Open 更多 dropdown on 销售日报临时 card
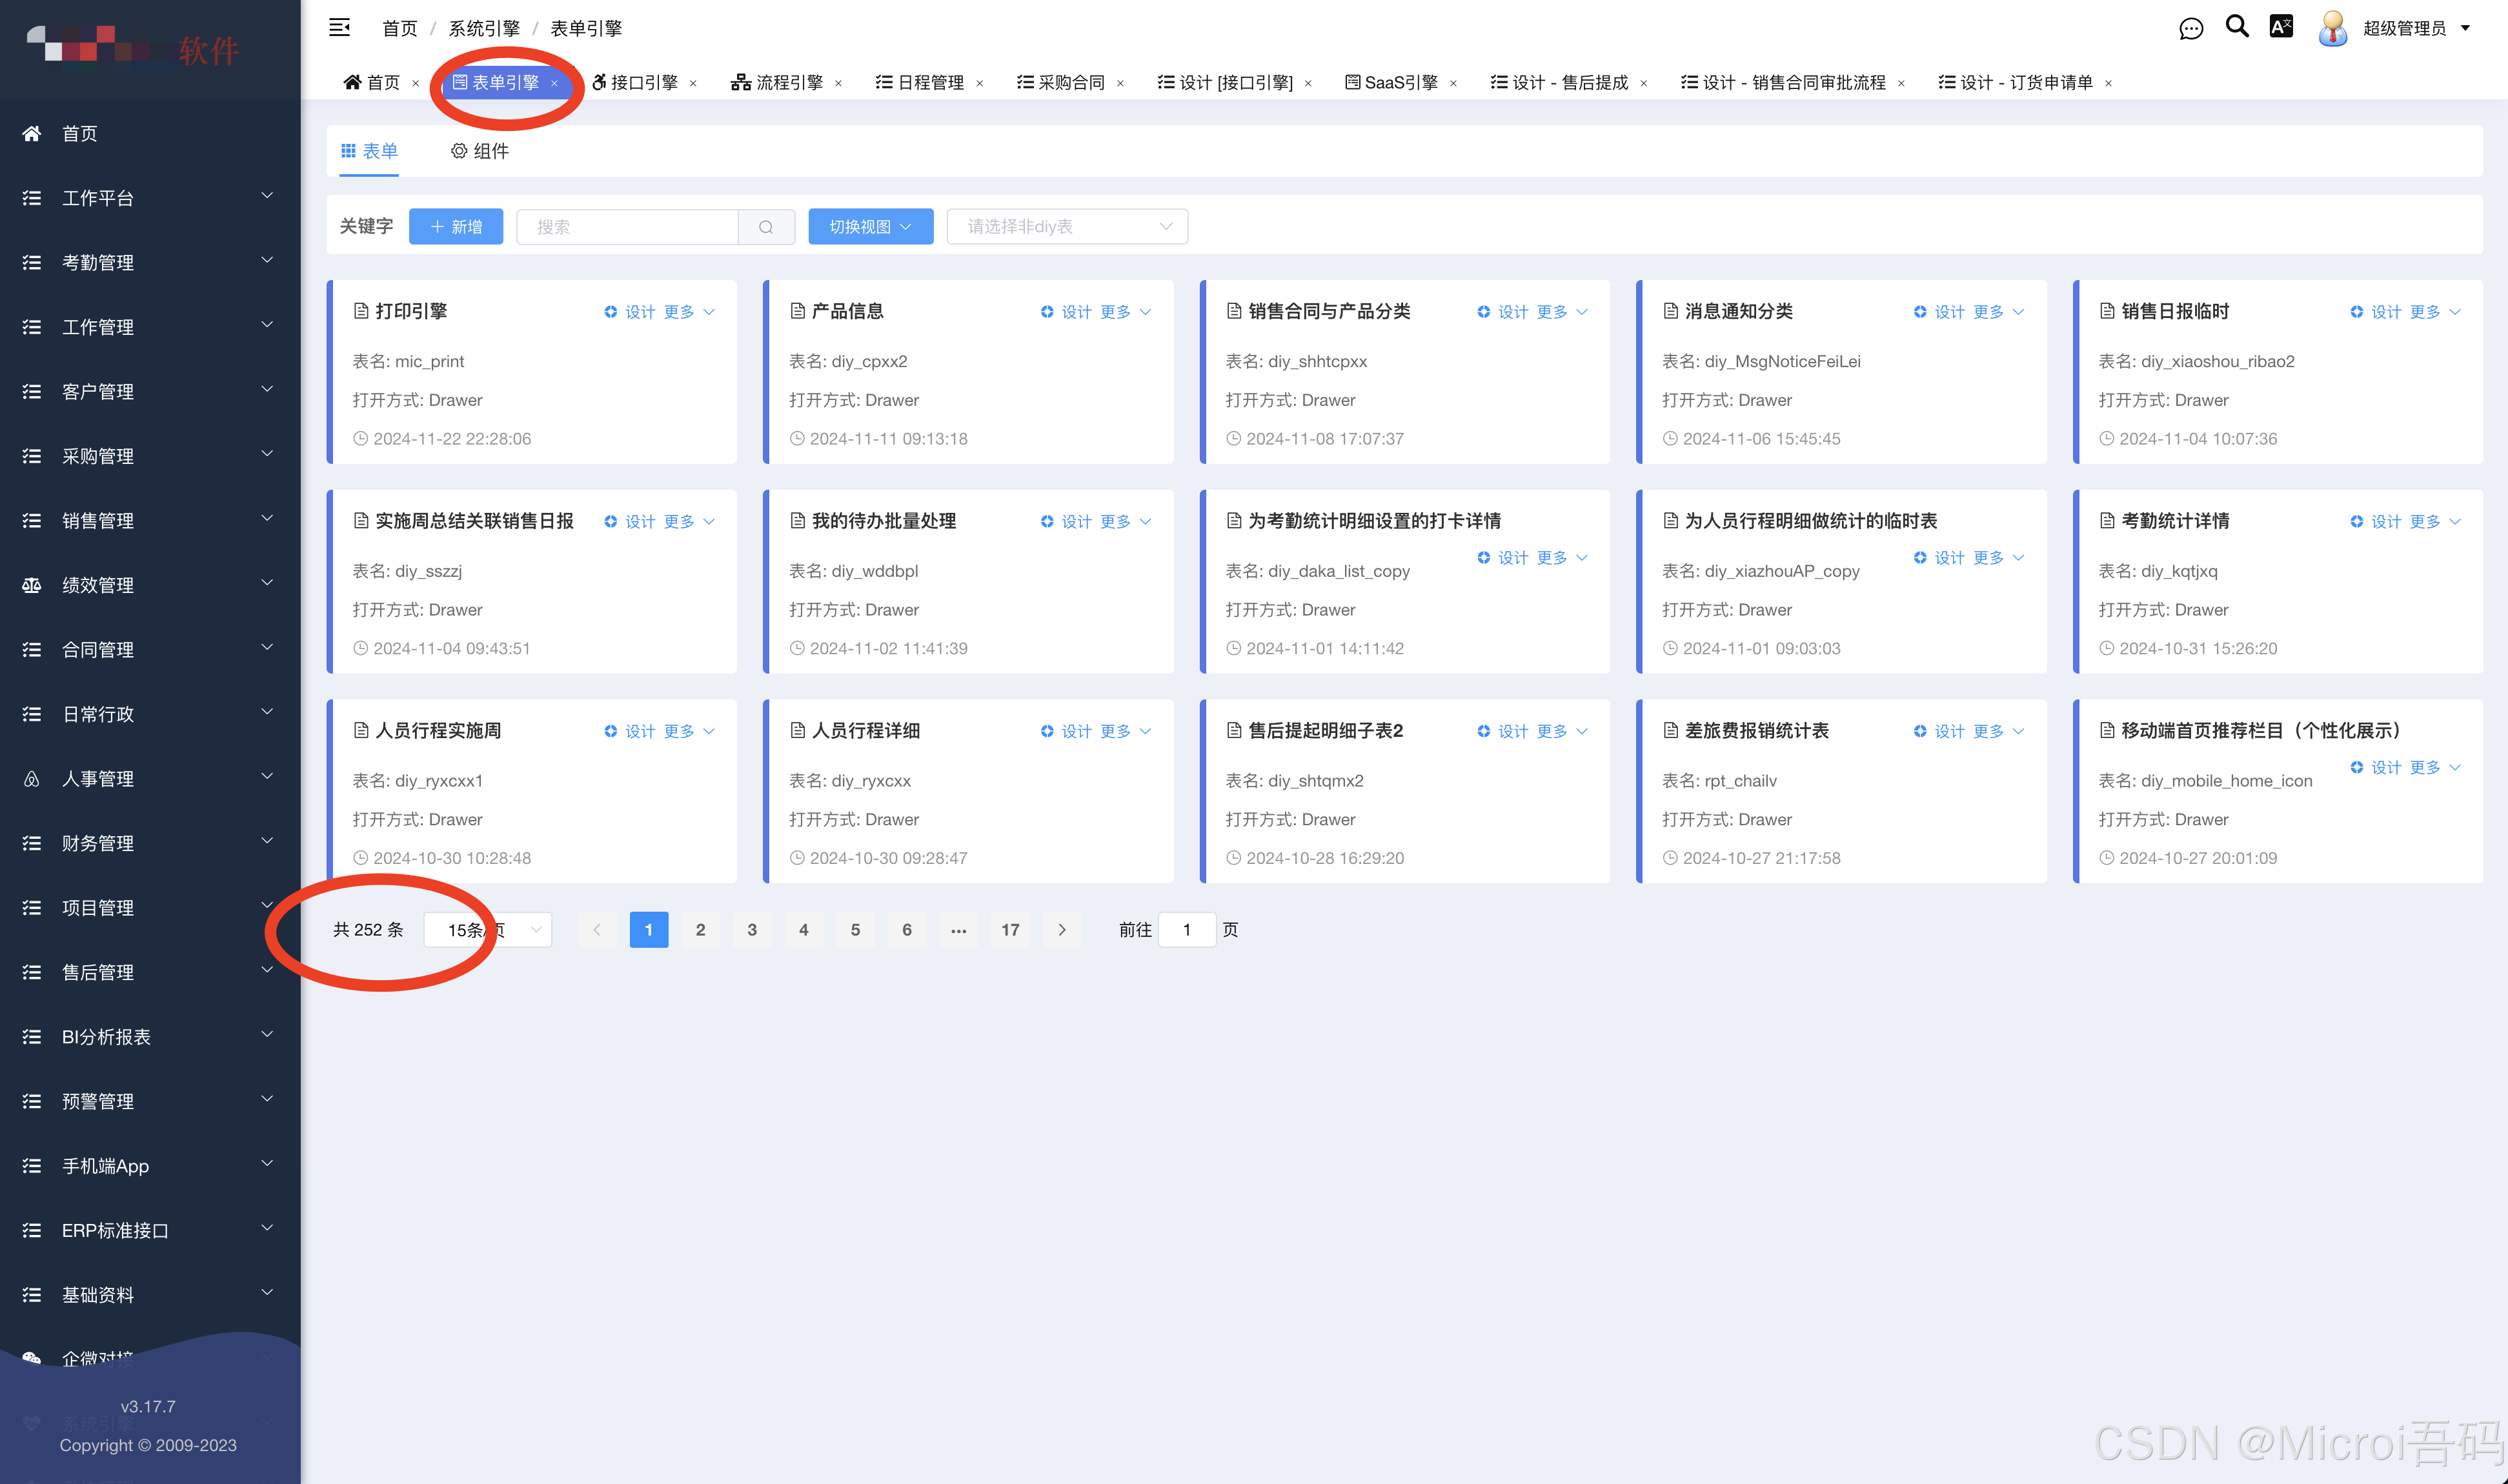Screen dimensions: 2508x1484 tap(2435, 312)
